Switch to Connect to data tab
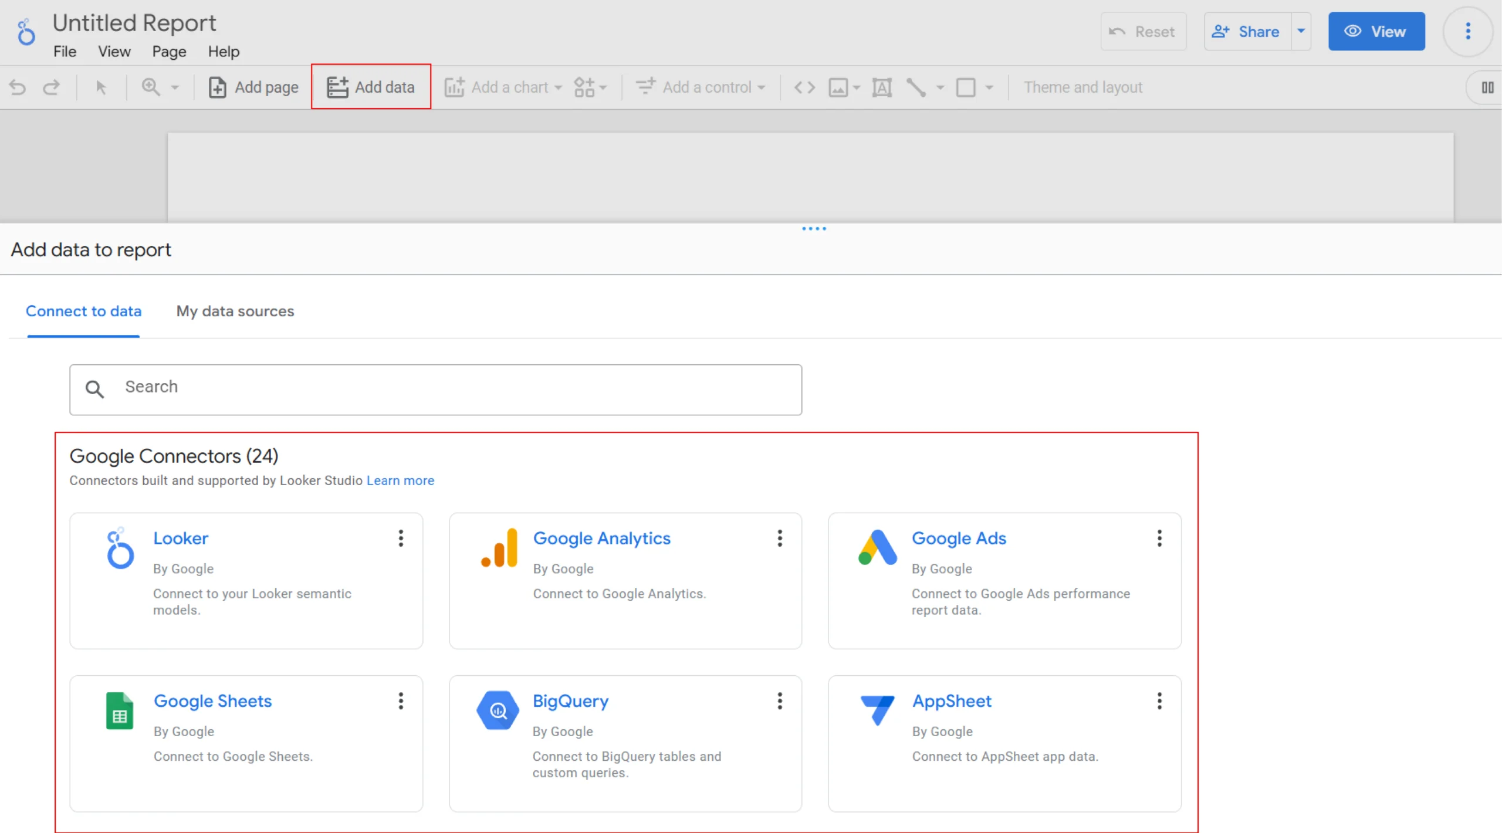Image resolution: width=1502 pixels, height=833 pixels. point(83,311)
